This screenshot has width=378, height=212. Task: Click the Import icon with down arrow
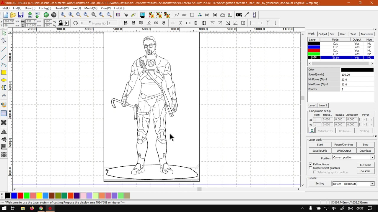pos(30,15)
